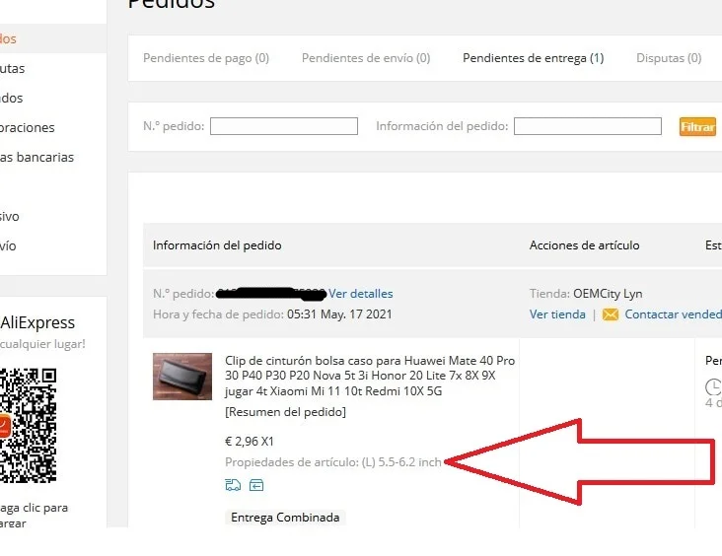Click the delivery truck icon under item properties
This screenshot has width=722, height=556.
click(233, 485)
